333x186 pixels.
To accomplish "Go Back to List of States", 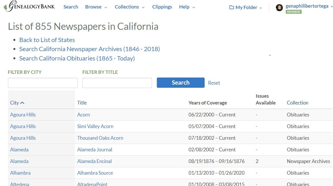I will pyautogui.click(x=47, y=40).
